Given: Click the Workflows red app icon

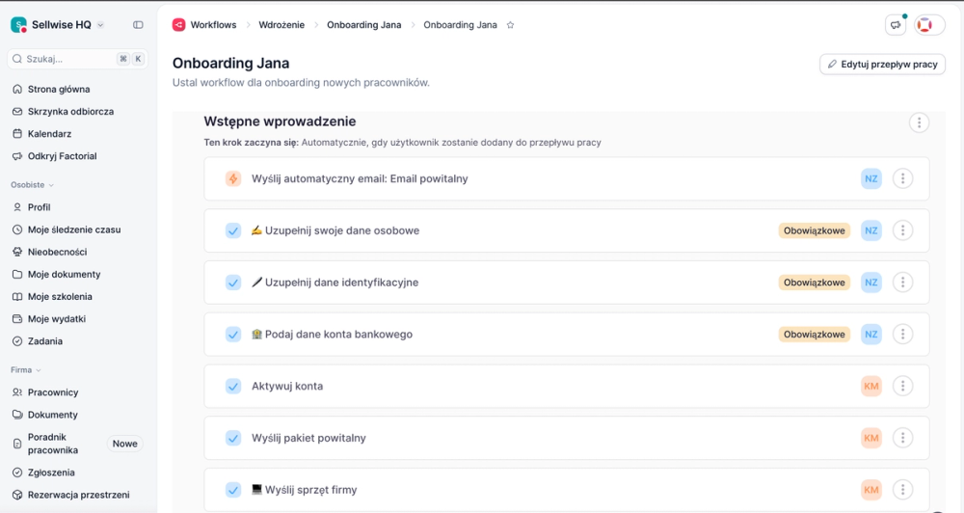Looking at the screenshot, I should click(x=179, y=25).
